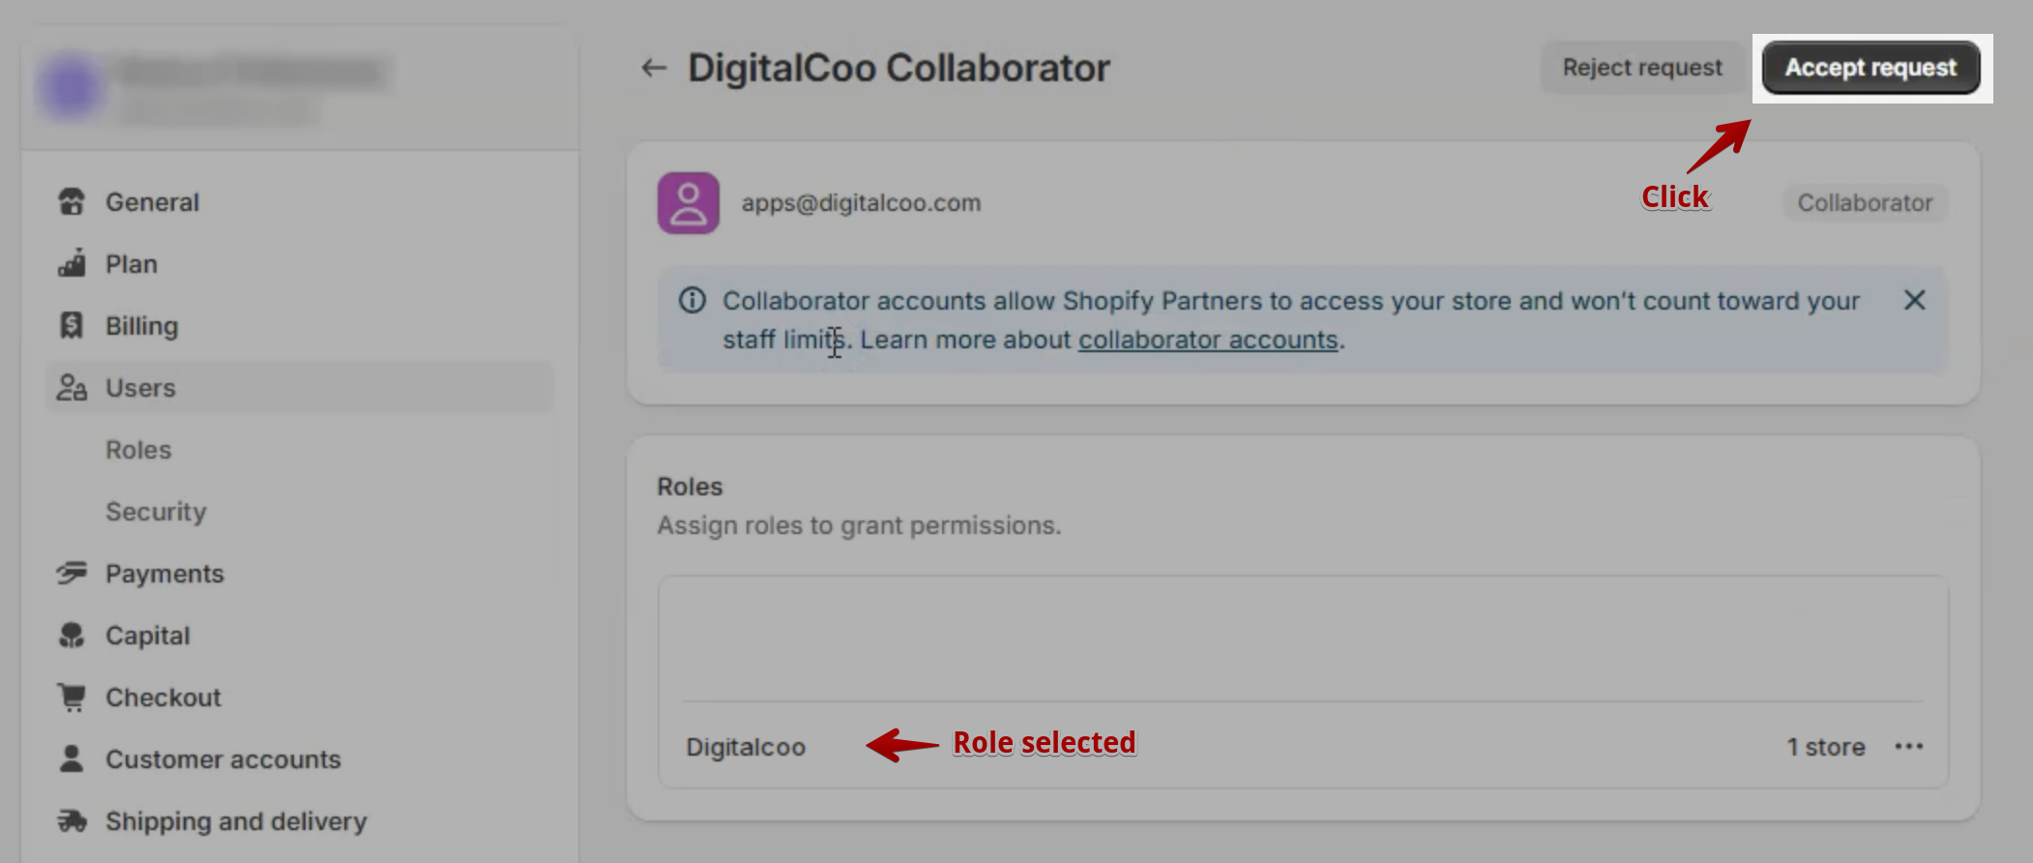
Task: Go to Customer accounts settings
Action: point(223,759)
